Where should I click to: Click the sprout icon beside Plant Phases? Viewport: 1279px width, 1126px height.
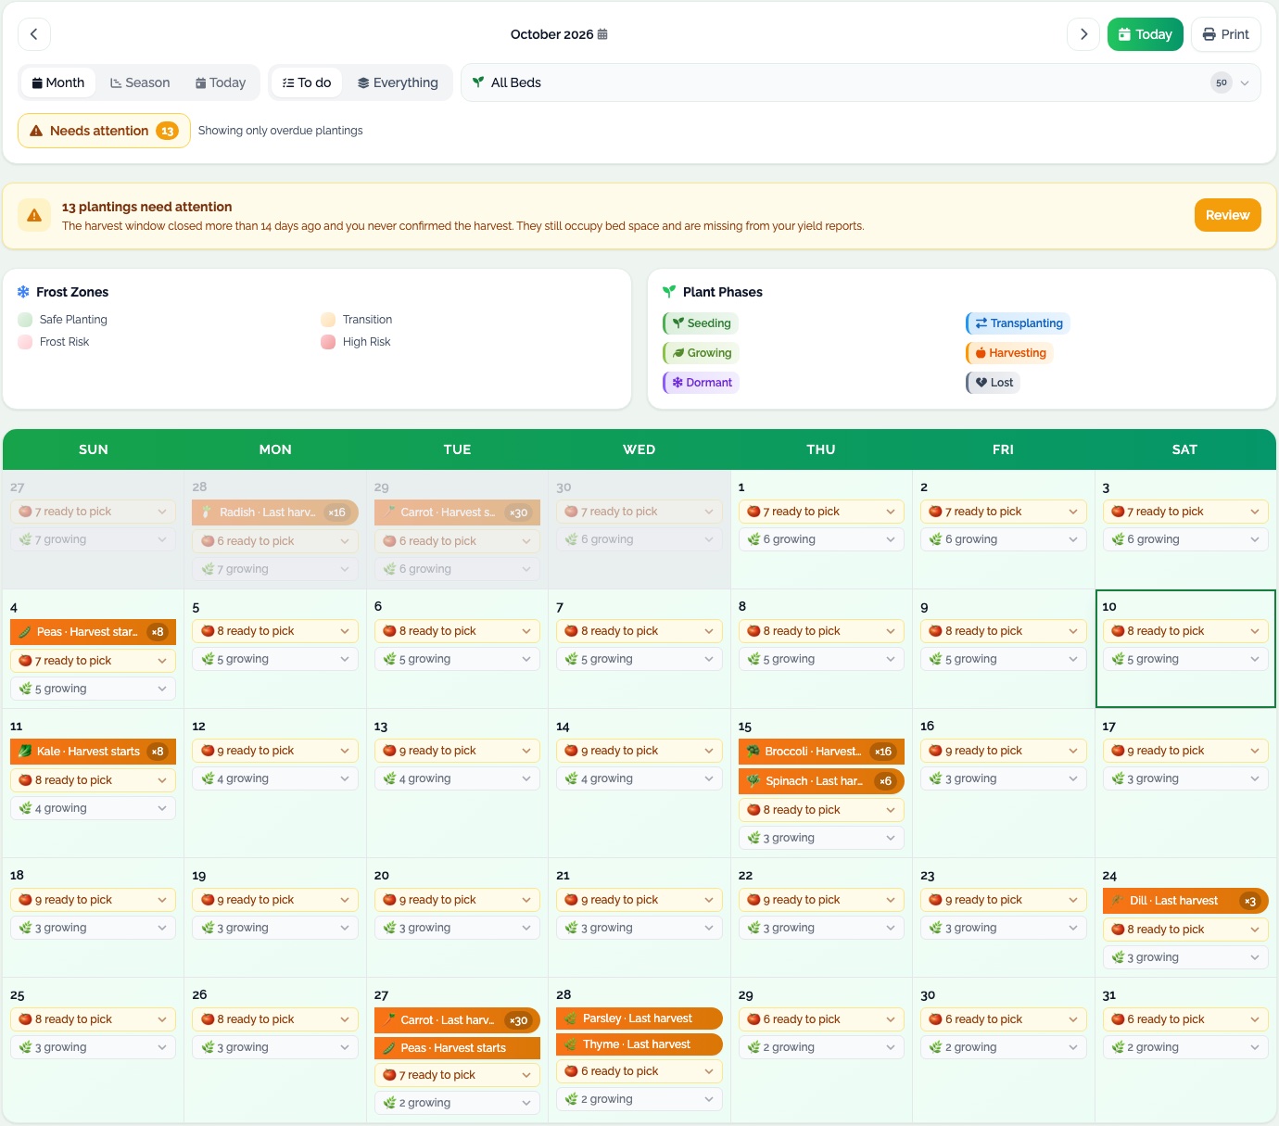[x=669, y=292]
